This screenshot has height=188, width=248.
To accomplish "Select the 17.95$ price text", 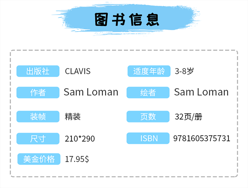I will (x=77, y=159).
